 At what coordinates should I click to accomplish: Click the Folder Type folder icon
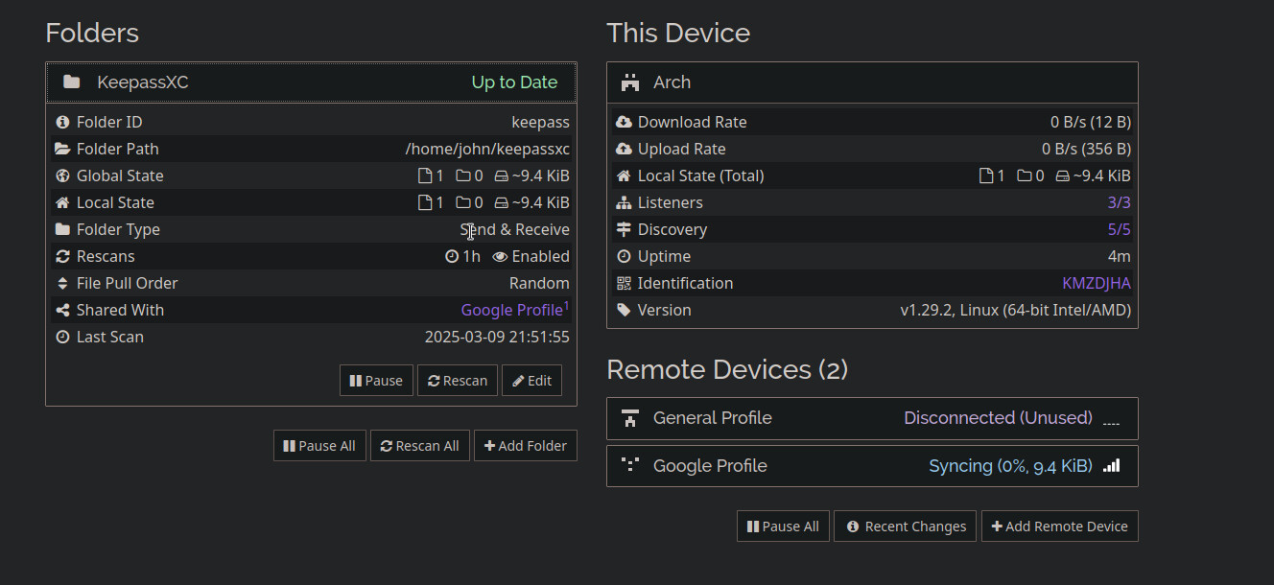(x=62, y=230)
